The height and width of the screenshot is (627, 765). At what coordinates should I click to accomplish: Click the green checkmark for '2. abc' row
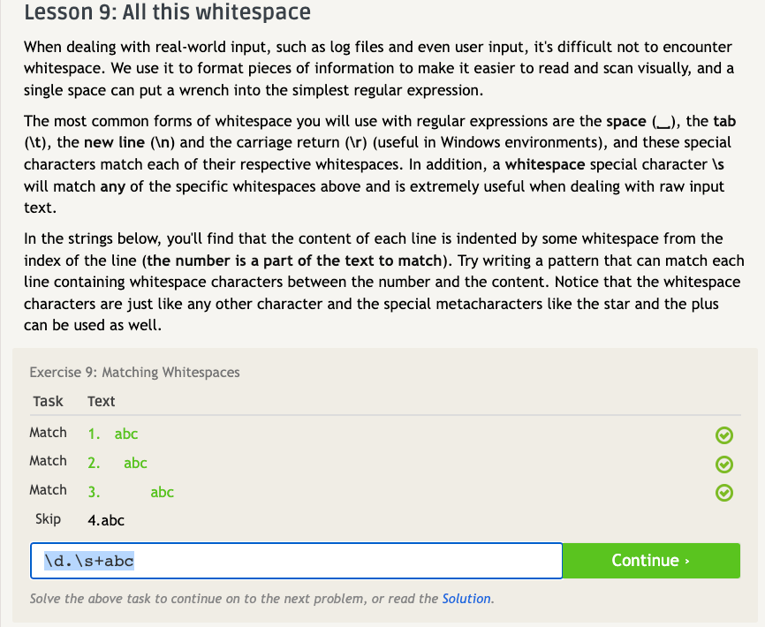(x=724, y=464)
